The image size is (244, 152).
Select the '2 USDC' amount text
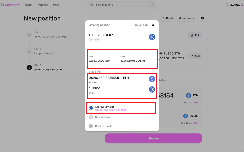coord(95,89)
